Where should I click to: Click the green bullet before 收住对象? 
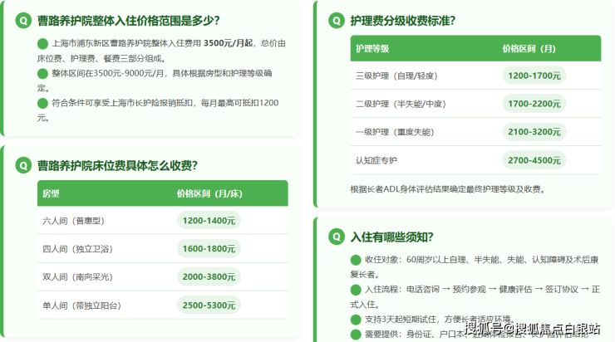356,260
